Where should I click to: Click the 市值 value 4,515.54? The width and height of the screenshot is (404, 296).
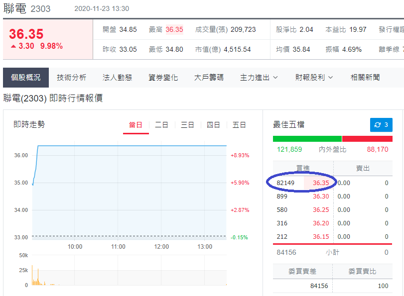237,49
